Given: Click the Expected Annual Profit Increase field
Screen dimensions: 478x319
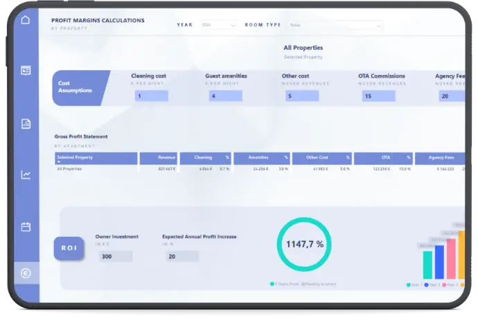Looking at the screenshot, I should [182, 256].
